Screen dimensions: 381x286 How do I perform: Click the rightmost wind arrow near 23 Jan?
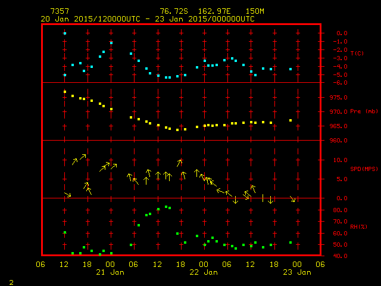tap(292, 199)
